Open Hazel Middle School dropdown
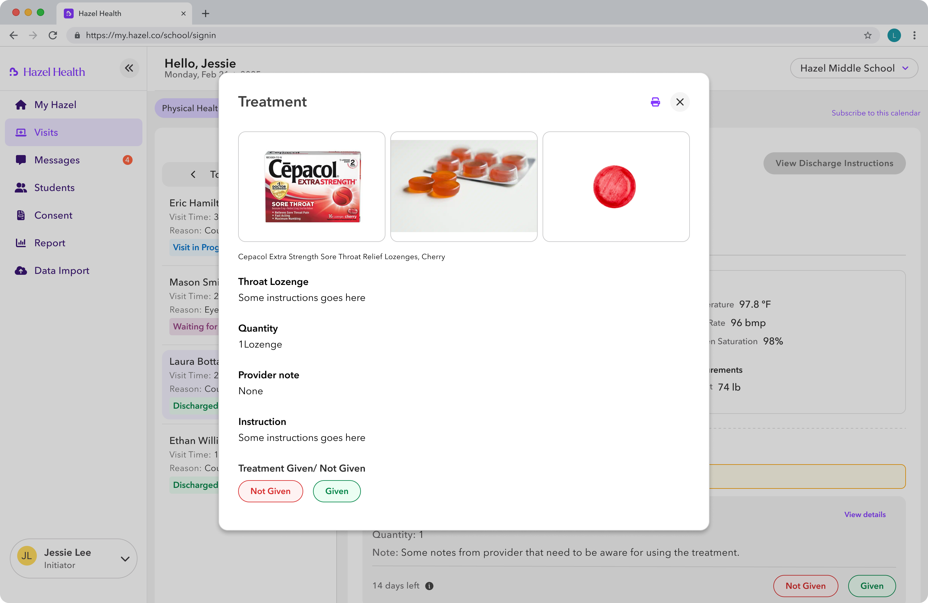The height and width of the screenshot is (603, 928). [853, 68]
